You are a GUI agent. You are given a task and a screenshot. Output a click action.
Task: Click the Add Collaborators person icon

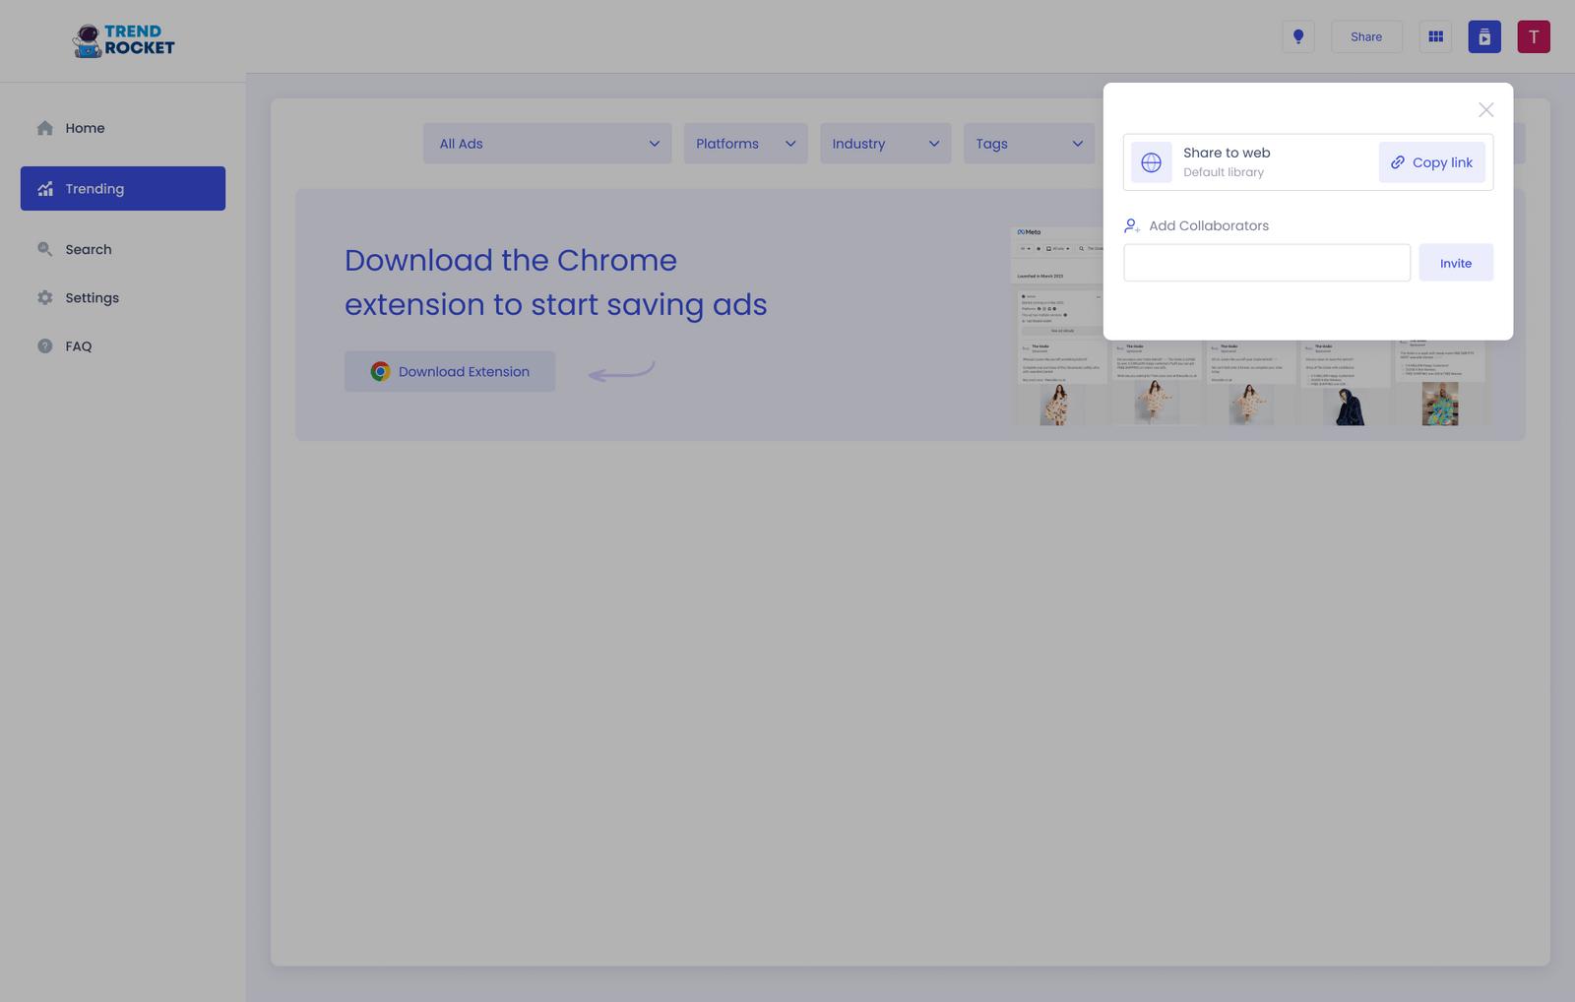pyautogui.click(x=1132, y=225)
